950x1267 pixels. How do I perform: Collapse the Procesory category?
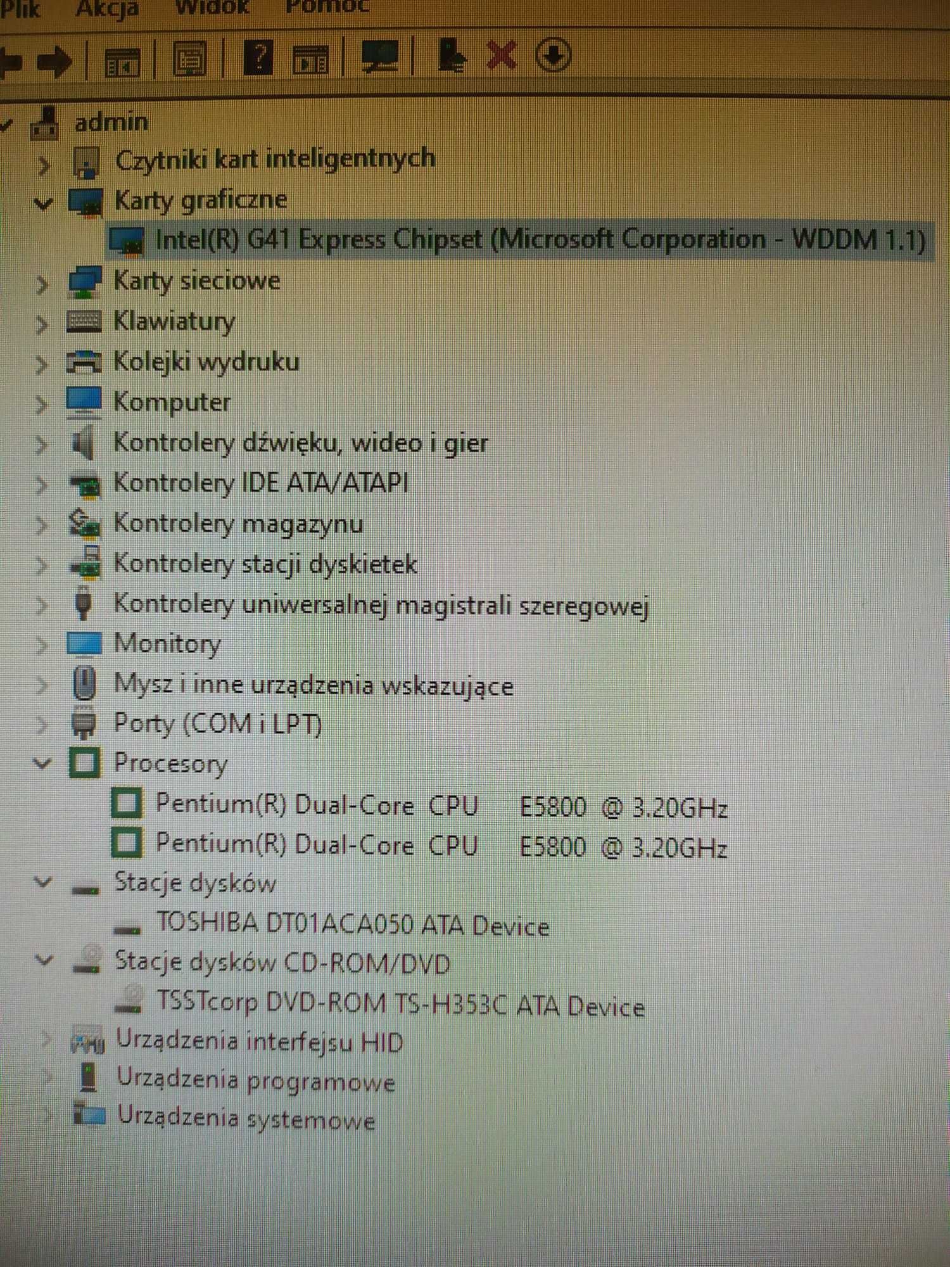pos(42,763)
